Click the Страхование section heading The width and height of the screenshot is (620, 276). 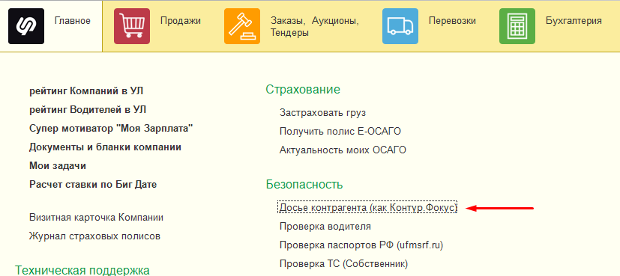click(x=303, y=90)
